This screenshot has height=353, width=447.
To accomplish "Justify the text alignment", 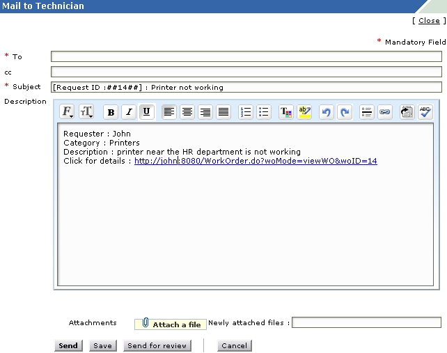I will click(223, 112).
